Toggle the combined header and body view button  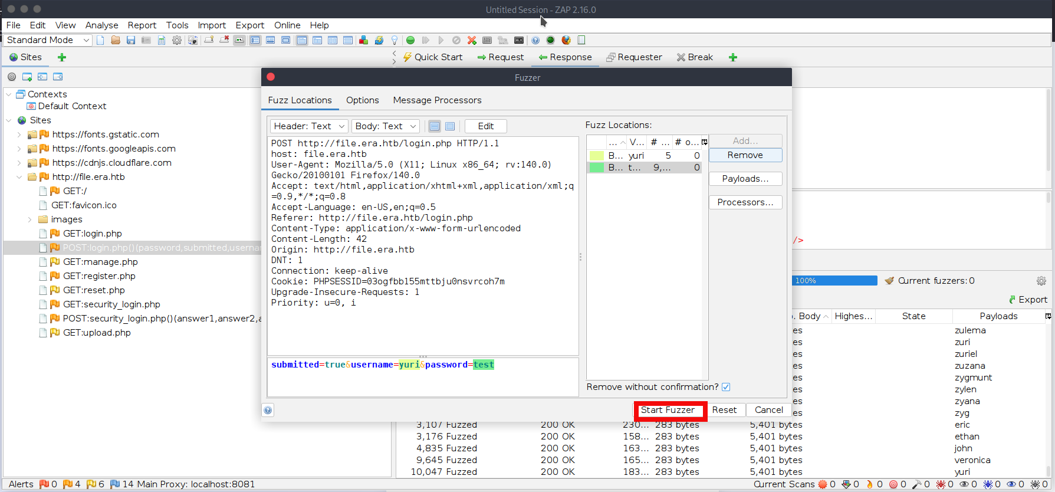(x=450, y=126)
